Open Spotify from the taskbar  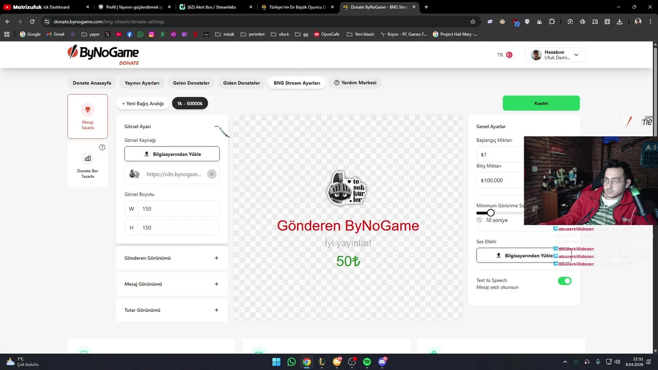pos(367,362)
